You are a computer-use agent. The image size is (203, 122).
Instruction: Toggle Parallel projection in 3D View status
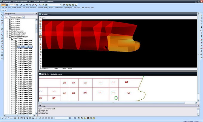click(x=56, y=68)
